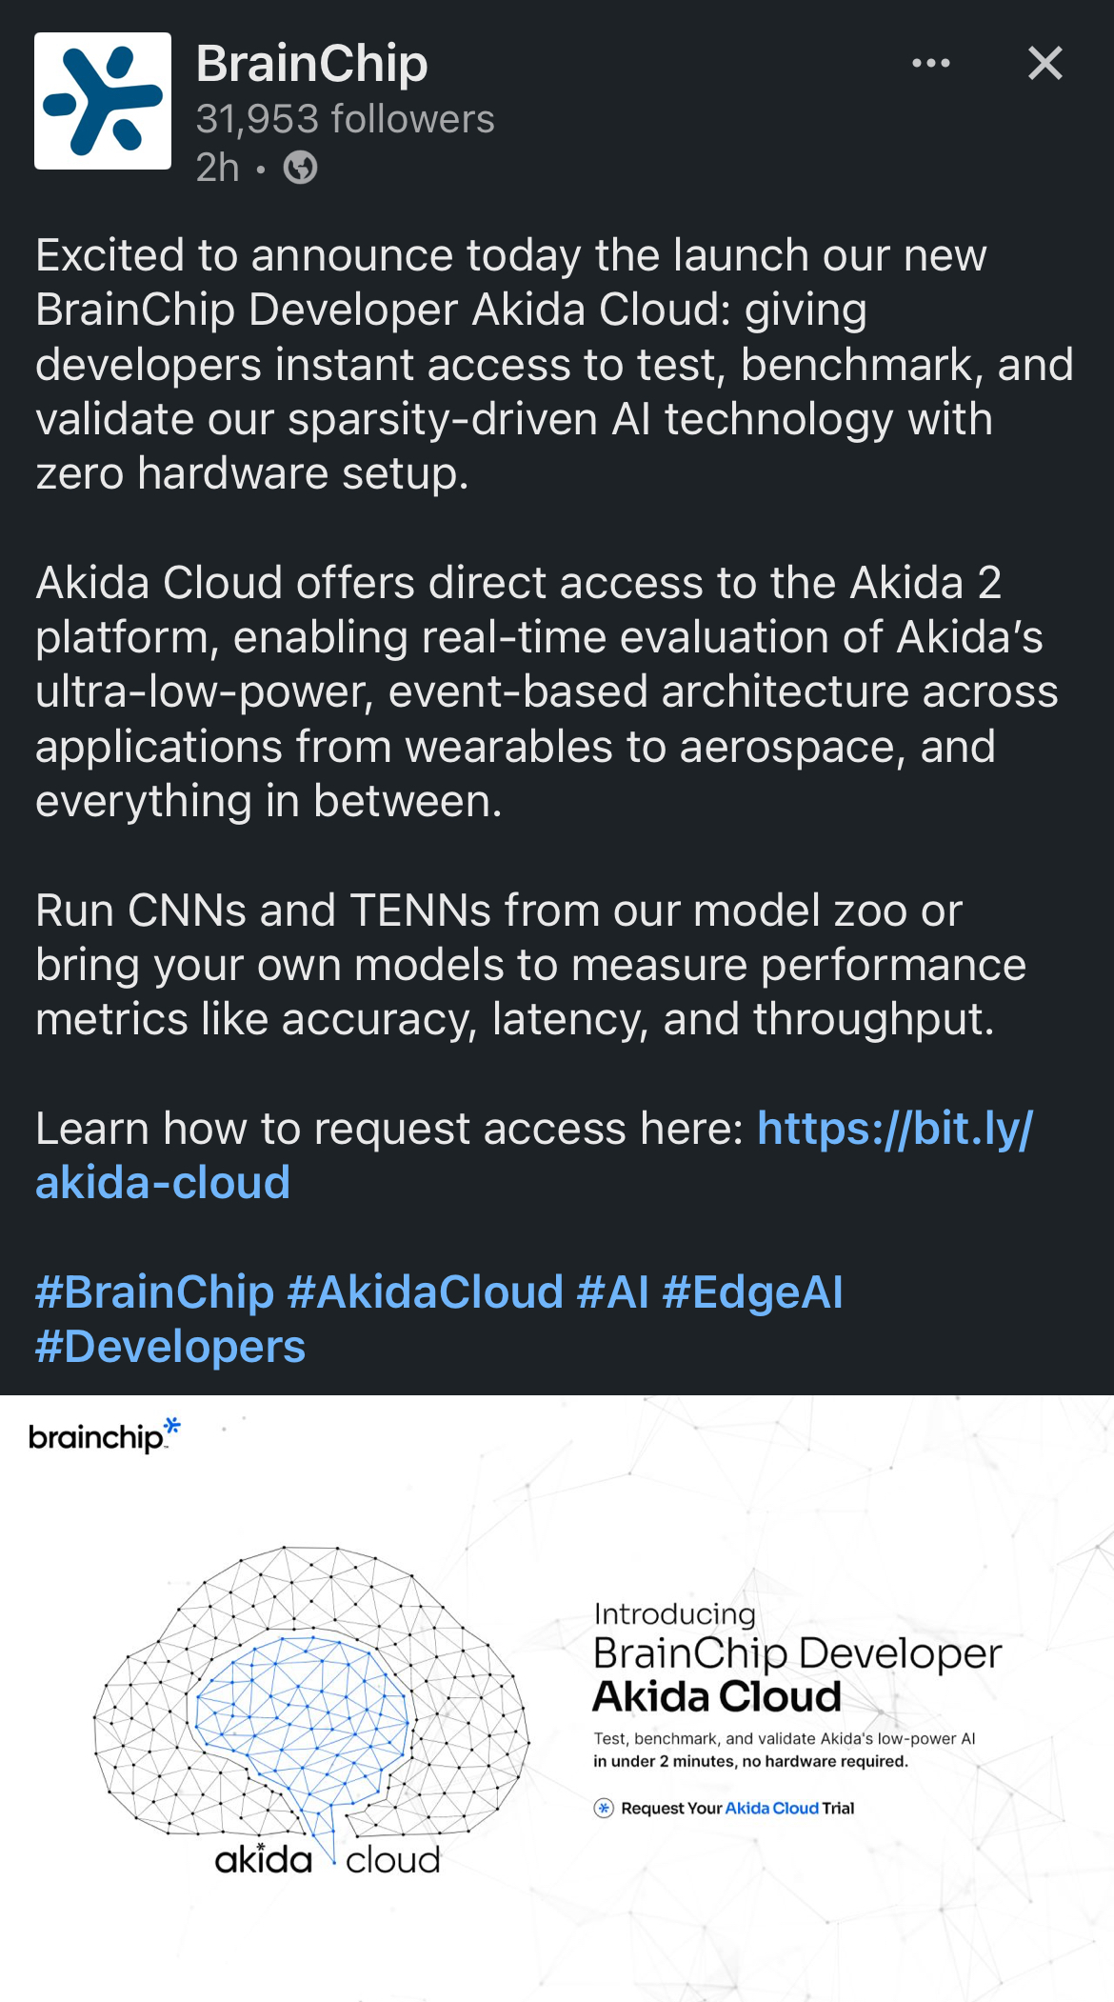Tap the #EdgeAI hashtag

(x=752, y=1292)
